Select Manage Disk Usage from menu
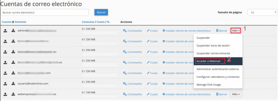278x101 pixels. pyautogui.click(x=209, y=85)
